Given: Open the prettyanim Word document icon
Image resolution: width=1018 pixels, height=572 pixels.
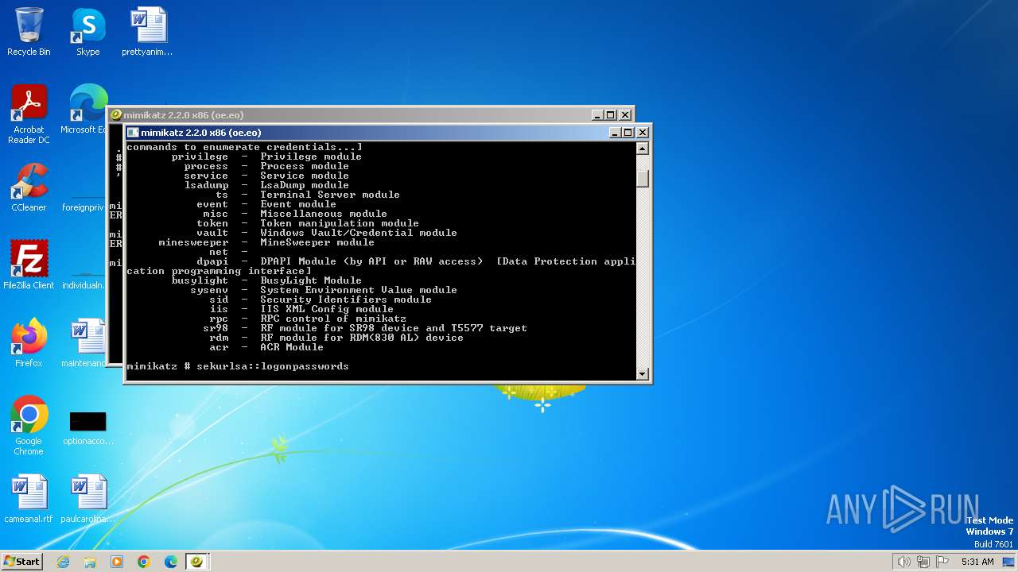Looking at the screenshot, I should click(147, 32).
